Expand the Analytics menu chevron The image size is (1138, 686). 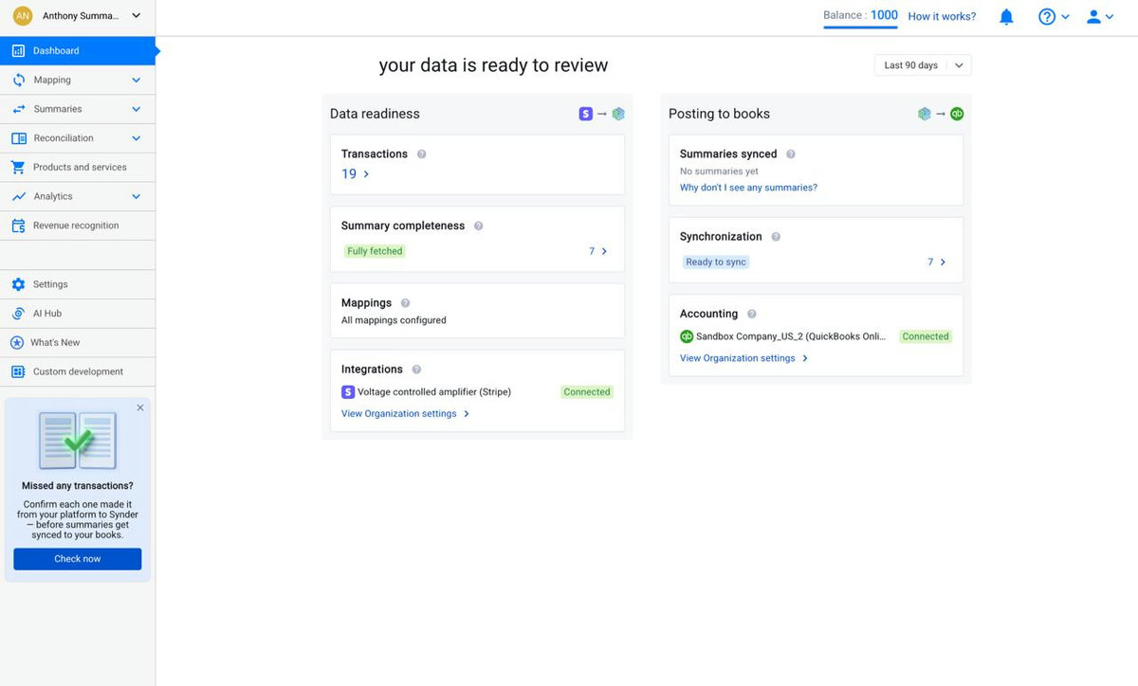(136, 196)
